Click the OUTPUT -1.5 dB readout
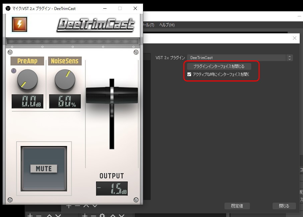Image resolution: width=303 pixels, height=217 pixels. pyautogui.click(x=112, y=188)
